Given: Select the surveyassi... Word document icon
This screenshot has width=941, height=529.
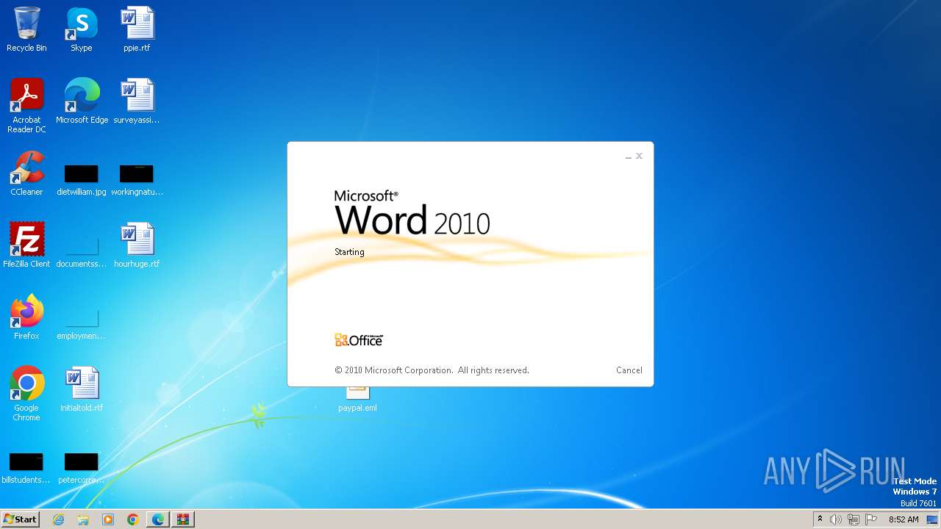Looking at the screenshot, I should 137,101.
